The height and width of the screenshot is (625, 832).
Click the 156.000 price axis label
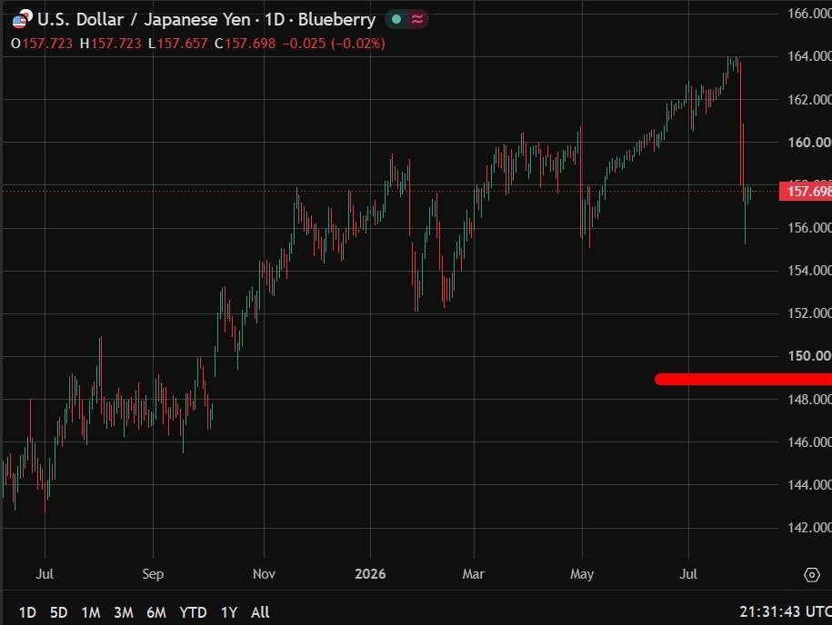click(809, 228)
